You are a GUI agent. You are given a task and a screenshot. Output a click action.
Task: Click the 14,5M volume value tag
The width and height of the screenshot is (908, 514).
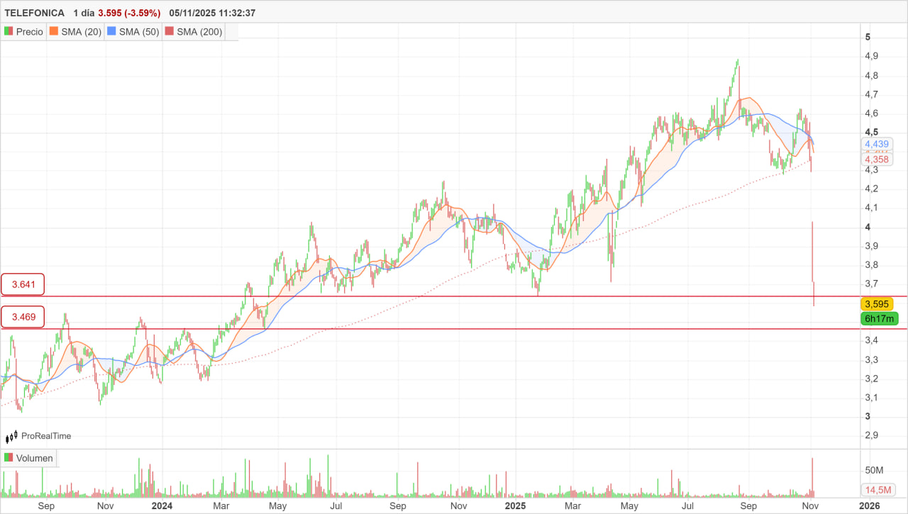tap(878, 490)
